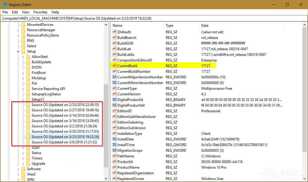The image size is (308, 182).
Task: Expand the Software key
Action: (18, 169)
